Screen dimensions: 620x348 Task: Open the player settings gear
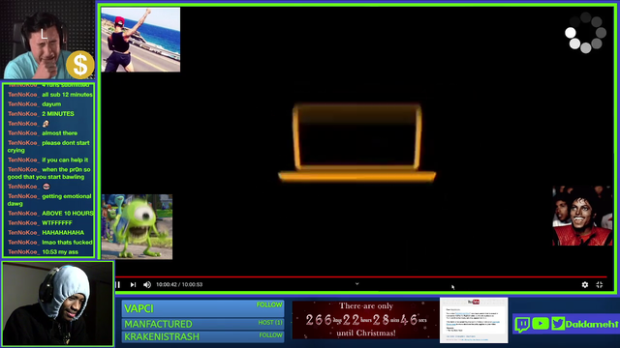(x=585, y=284)
